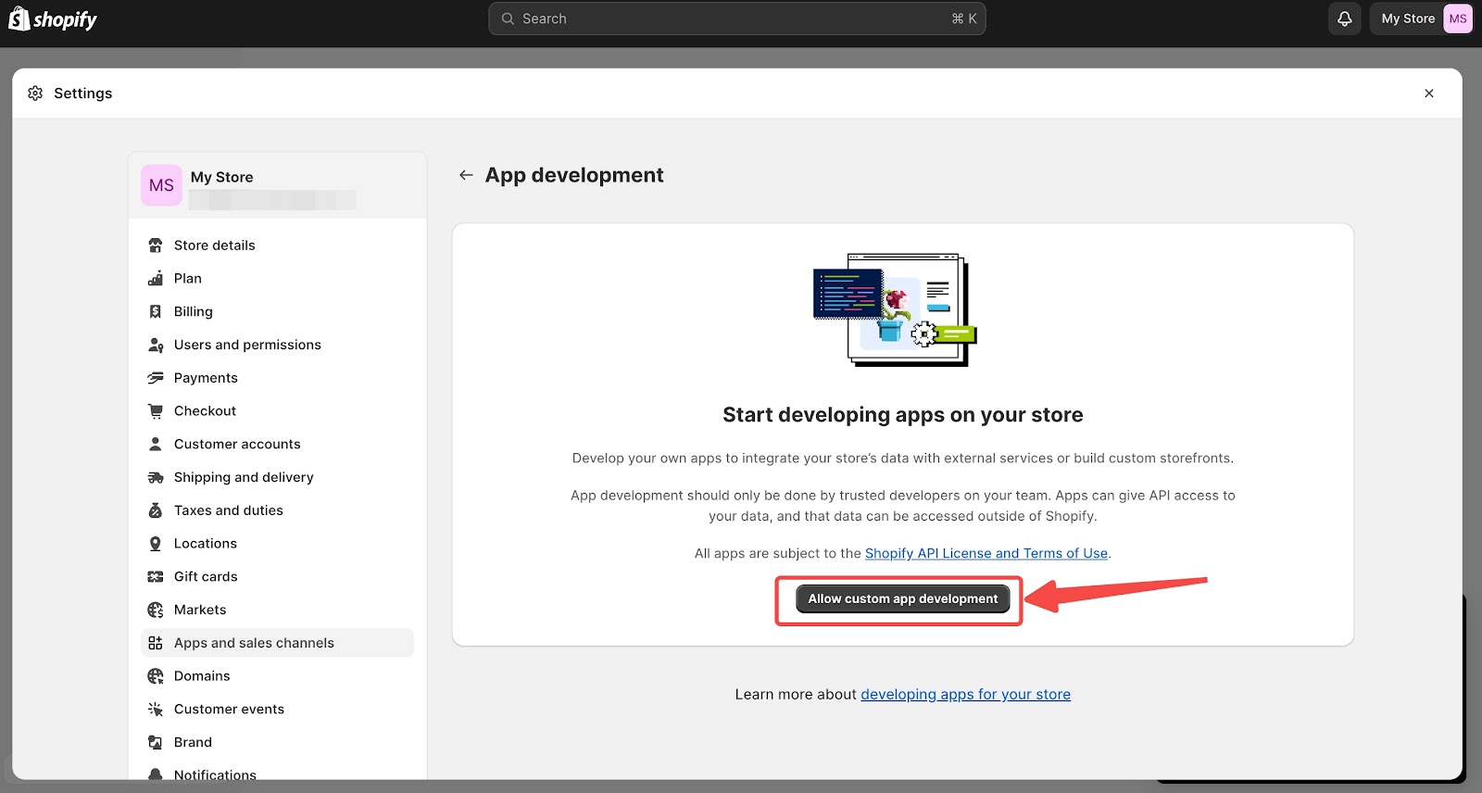Image resolution: width=1482 pixels, height=793 pixels.
Task: Click the Payments icon
Action: tap(156, 378)
